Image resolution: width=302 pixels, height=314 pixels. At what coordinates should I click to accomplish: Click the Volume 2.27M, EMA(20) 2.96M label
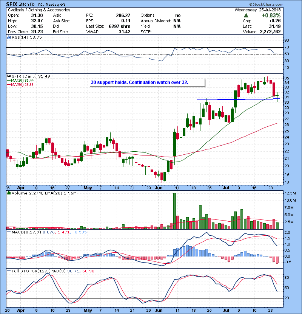(44, 193)
